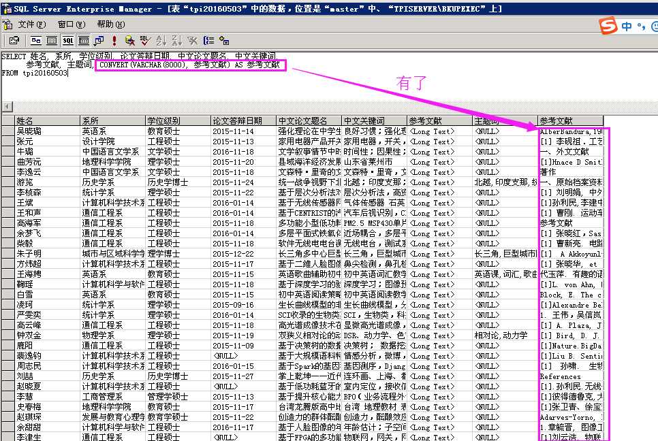Verify SQL with the checkmark icon

[145, 41]
